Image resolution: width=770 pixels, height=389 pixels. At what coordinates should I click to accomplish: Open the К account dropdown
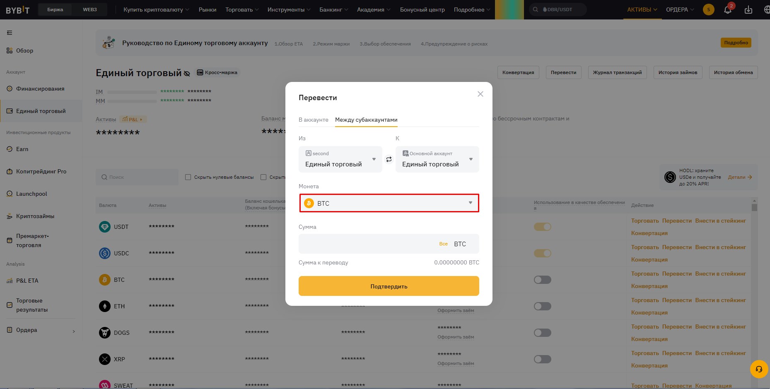tap(437, 159)
